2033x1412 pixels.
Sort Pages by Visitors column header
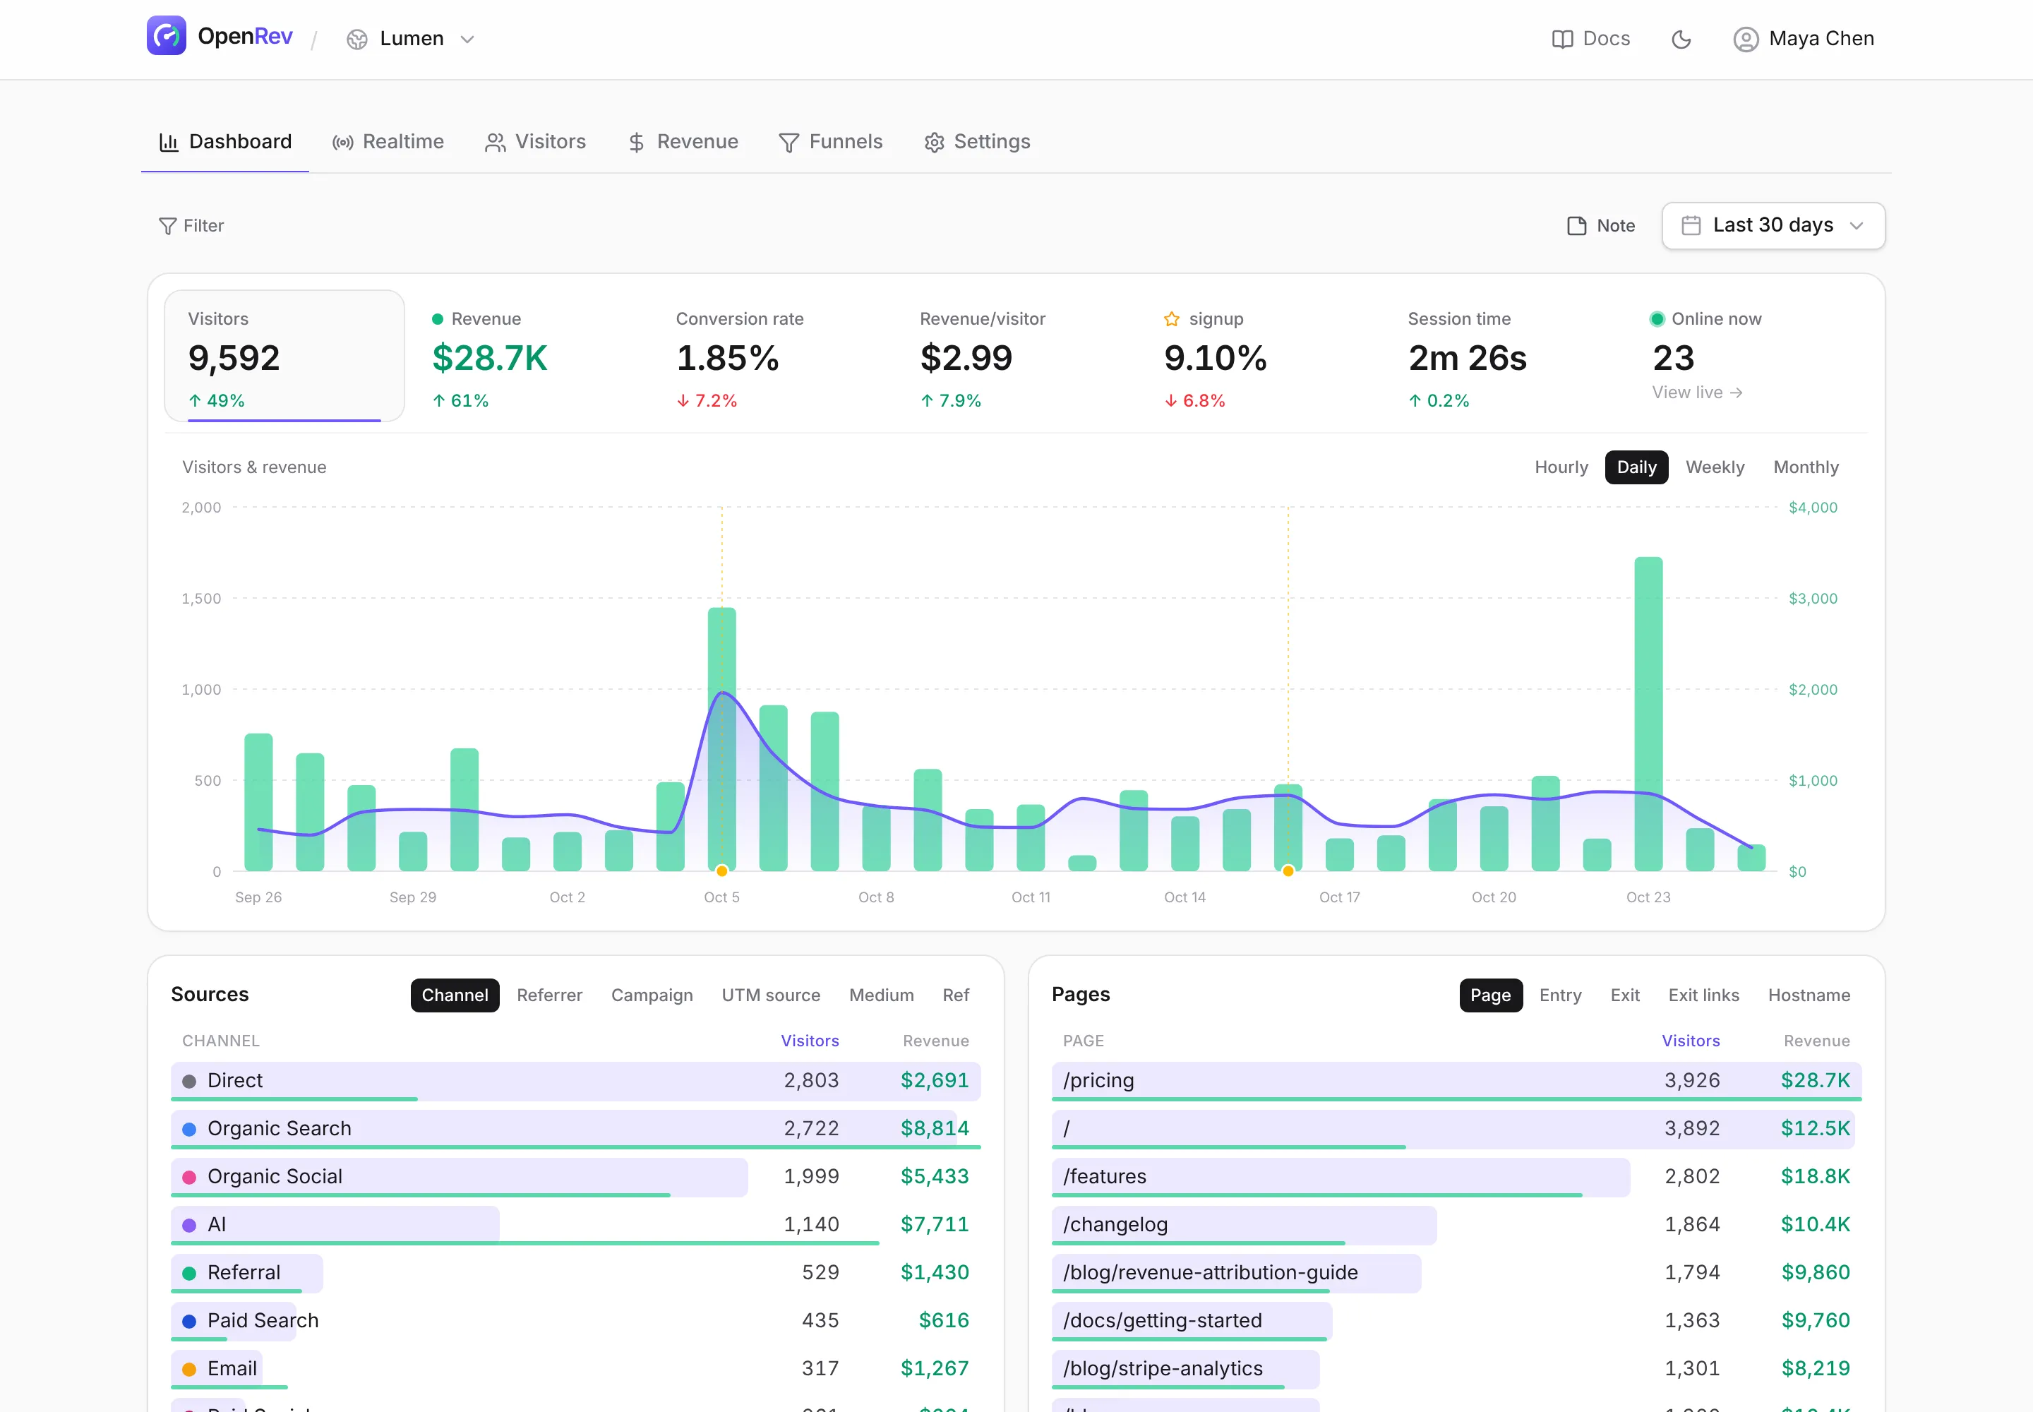click(x=1691, y=1041)
